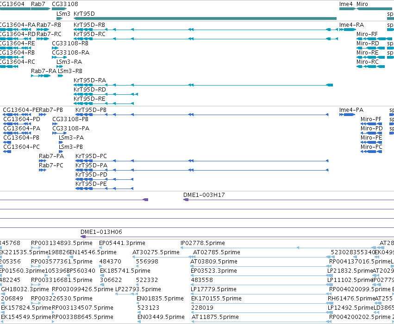Select transcript LSm3-RA label
394x324 pixels.
[69, 62]
